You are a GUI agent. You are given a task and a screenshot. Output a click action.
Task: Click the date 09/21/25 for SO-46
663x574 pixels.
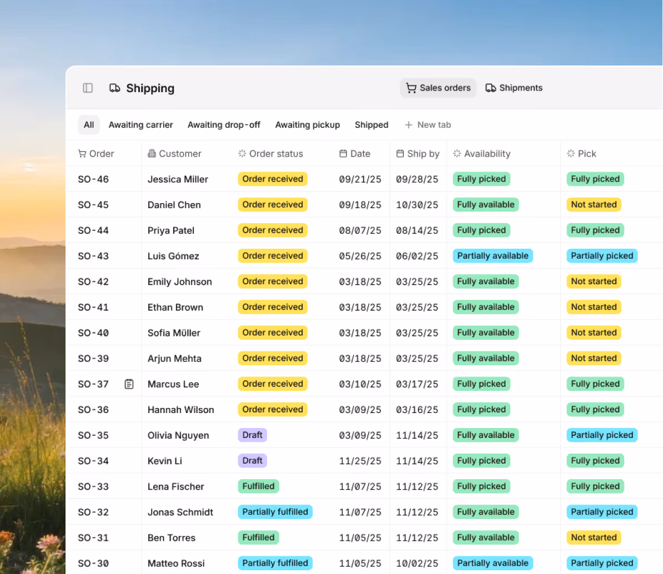(x=360, y=179)
